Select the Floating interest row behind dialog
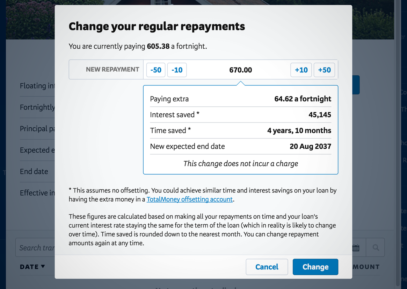 click(37, 86)
